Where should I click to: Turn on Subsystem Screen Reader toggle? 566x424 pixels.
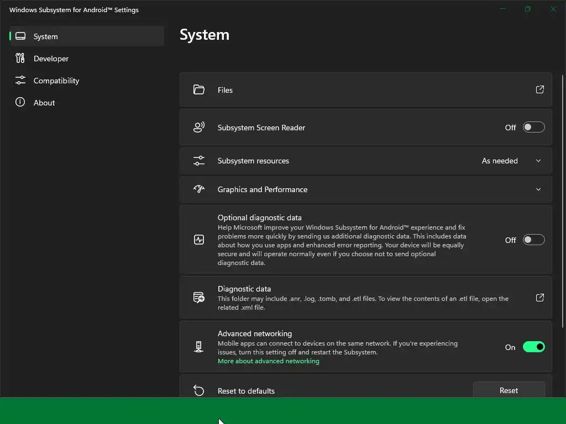(533, 127)
